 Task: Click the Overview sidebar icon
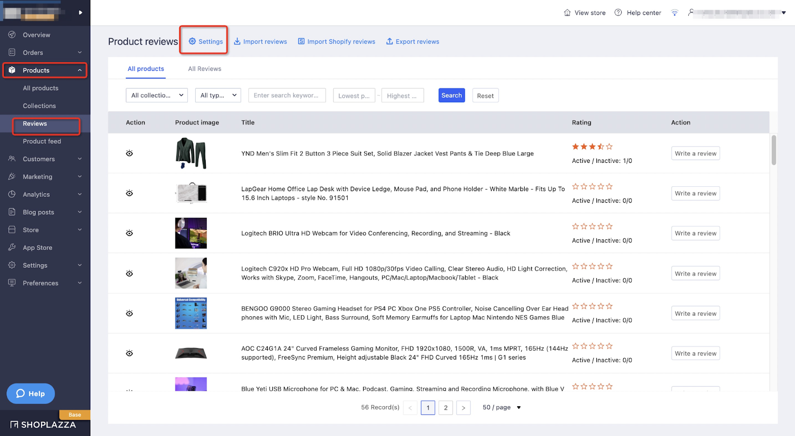click(x=12, y=35)
